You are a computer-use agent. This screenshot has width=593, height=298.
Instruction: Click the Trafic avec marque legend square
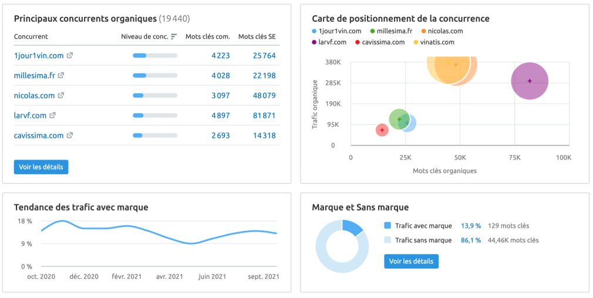(388, 225)
